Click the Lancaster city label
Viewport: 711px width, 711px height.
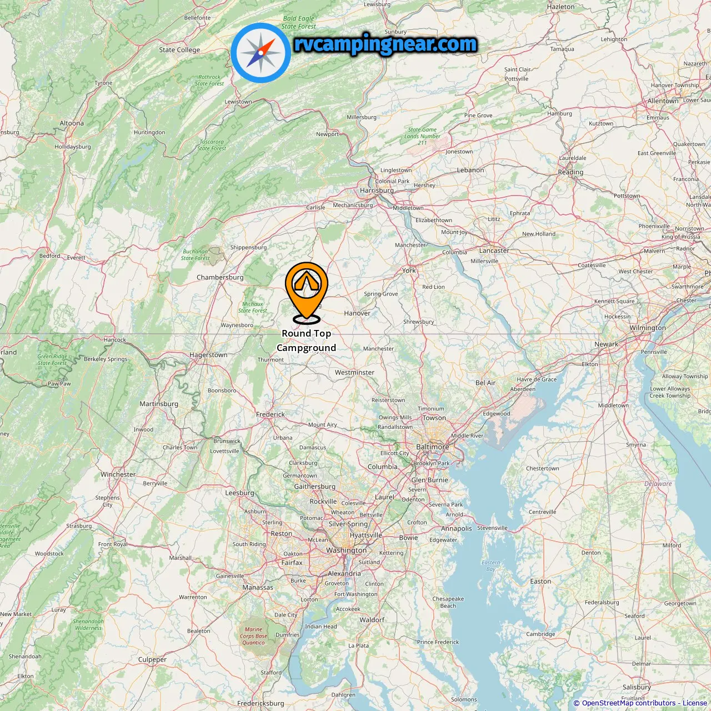pyautogui.click(x=494, y=251)
